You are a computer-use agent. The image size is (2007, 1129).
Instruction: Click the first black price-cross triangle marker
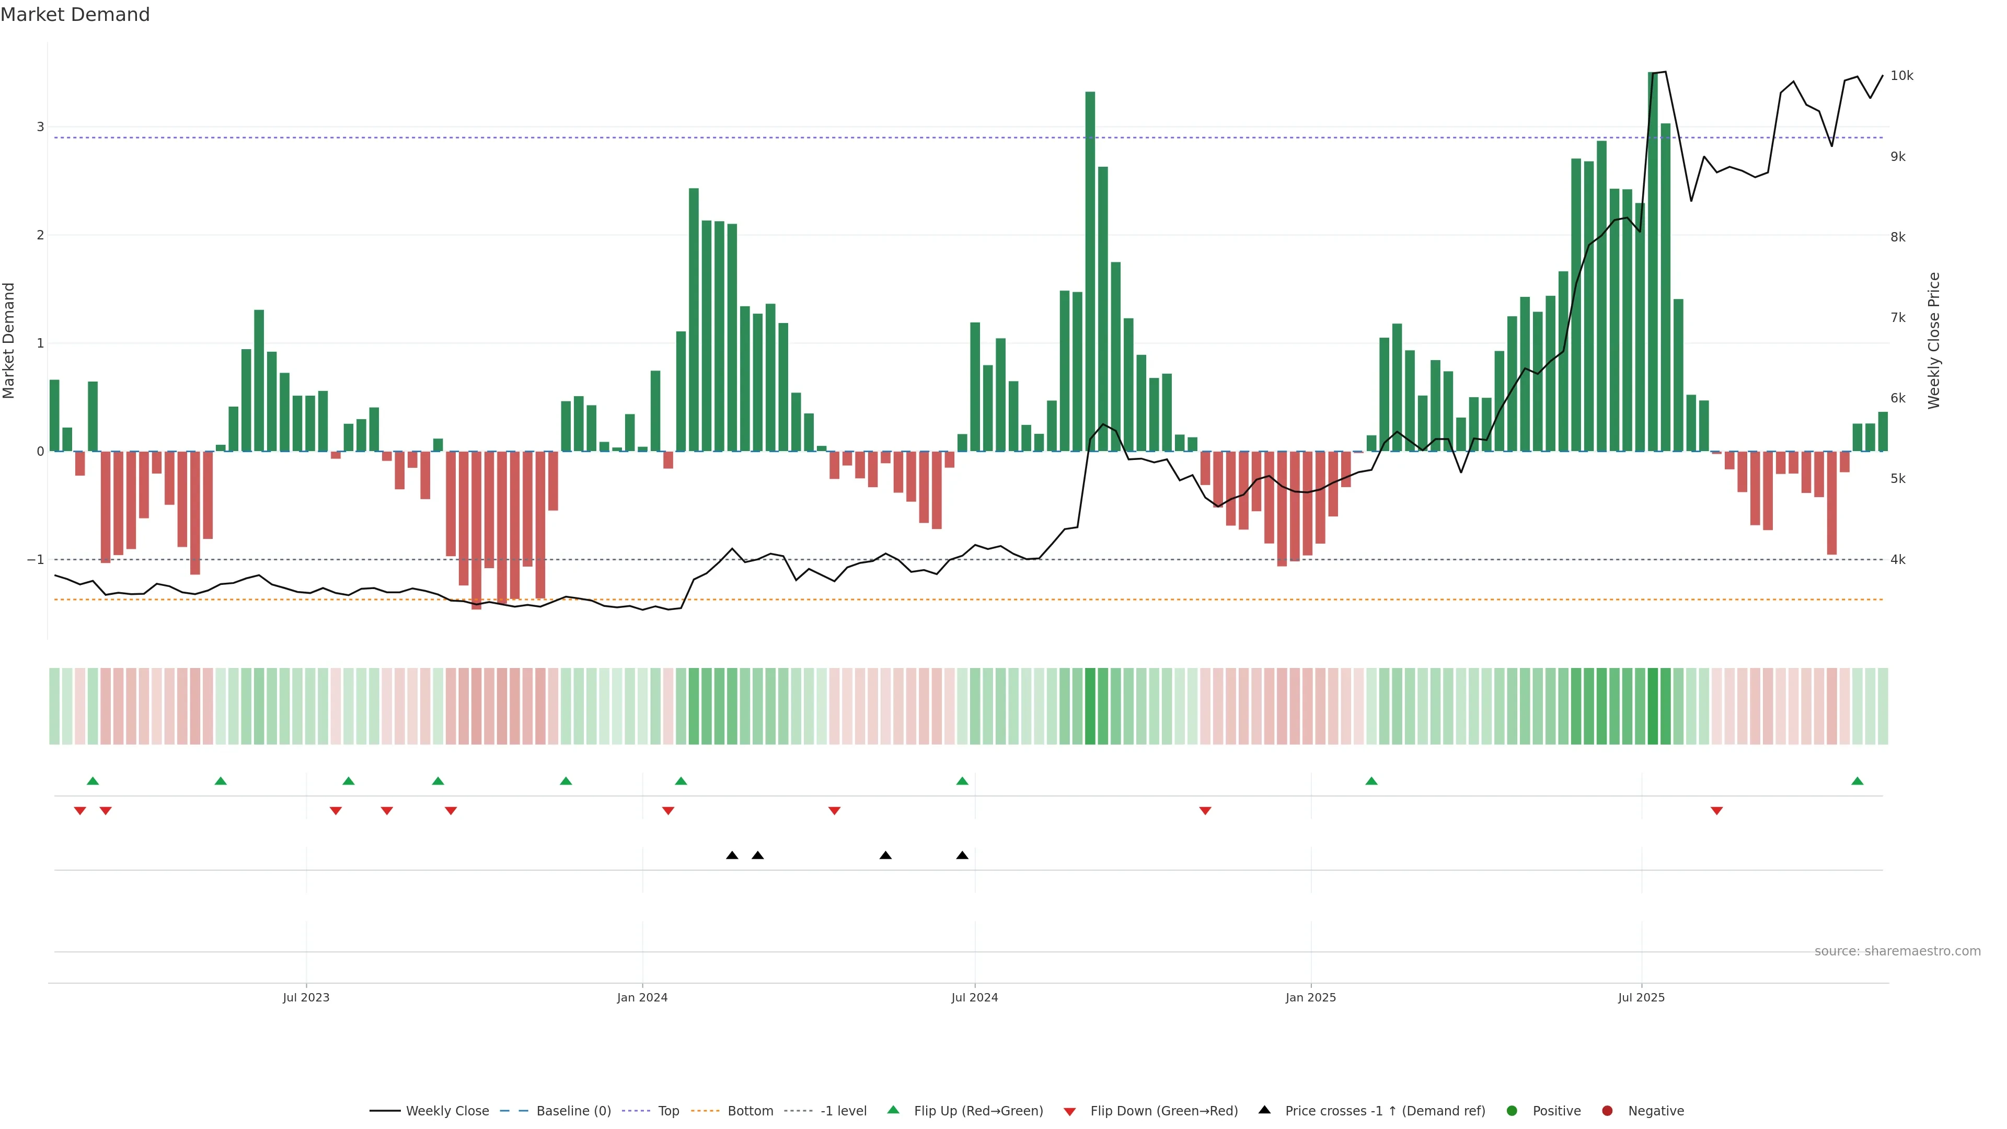coord(732,856)
